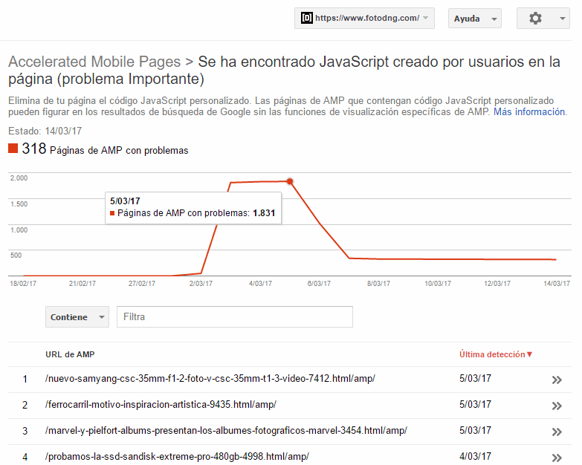Expand the Ayuda help menu
Viewport: 582px width, 465px height.
point(475,19)
